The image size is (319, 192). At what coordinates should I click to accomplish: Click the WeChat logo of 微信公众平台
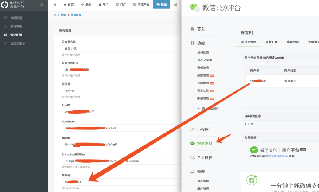pos(195,8)
